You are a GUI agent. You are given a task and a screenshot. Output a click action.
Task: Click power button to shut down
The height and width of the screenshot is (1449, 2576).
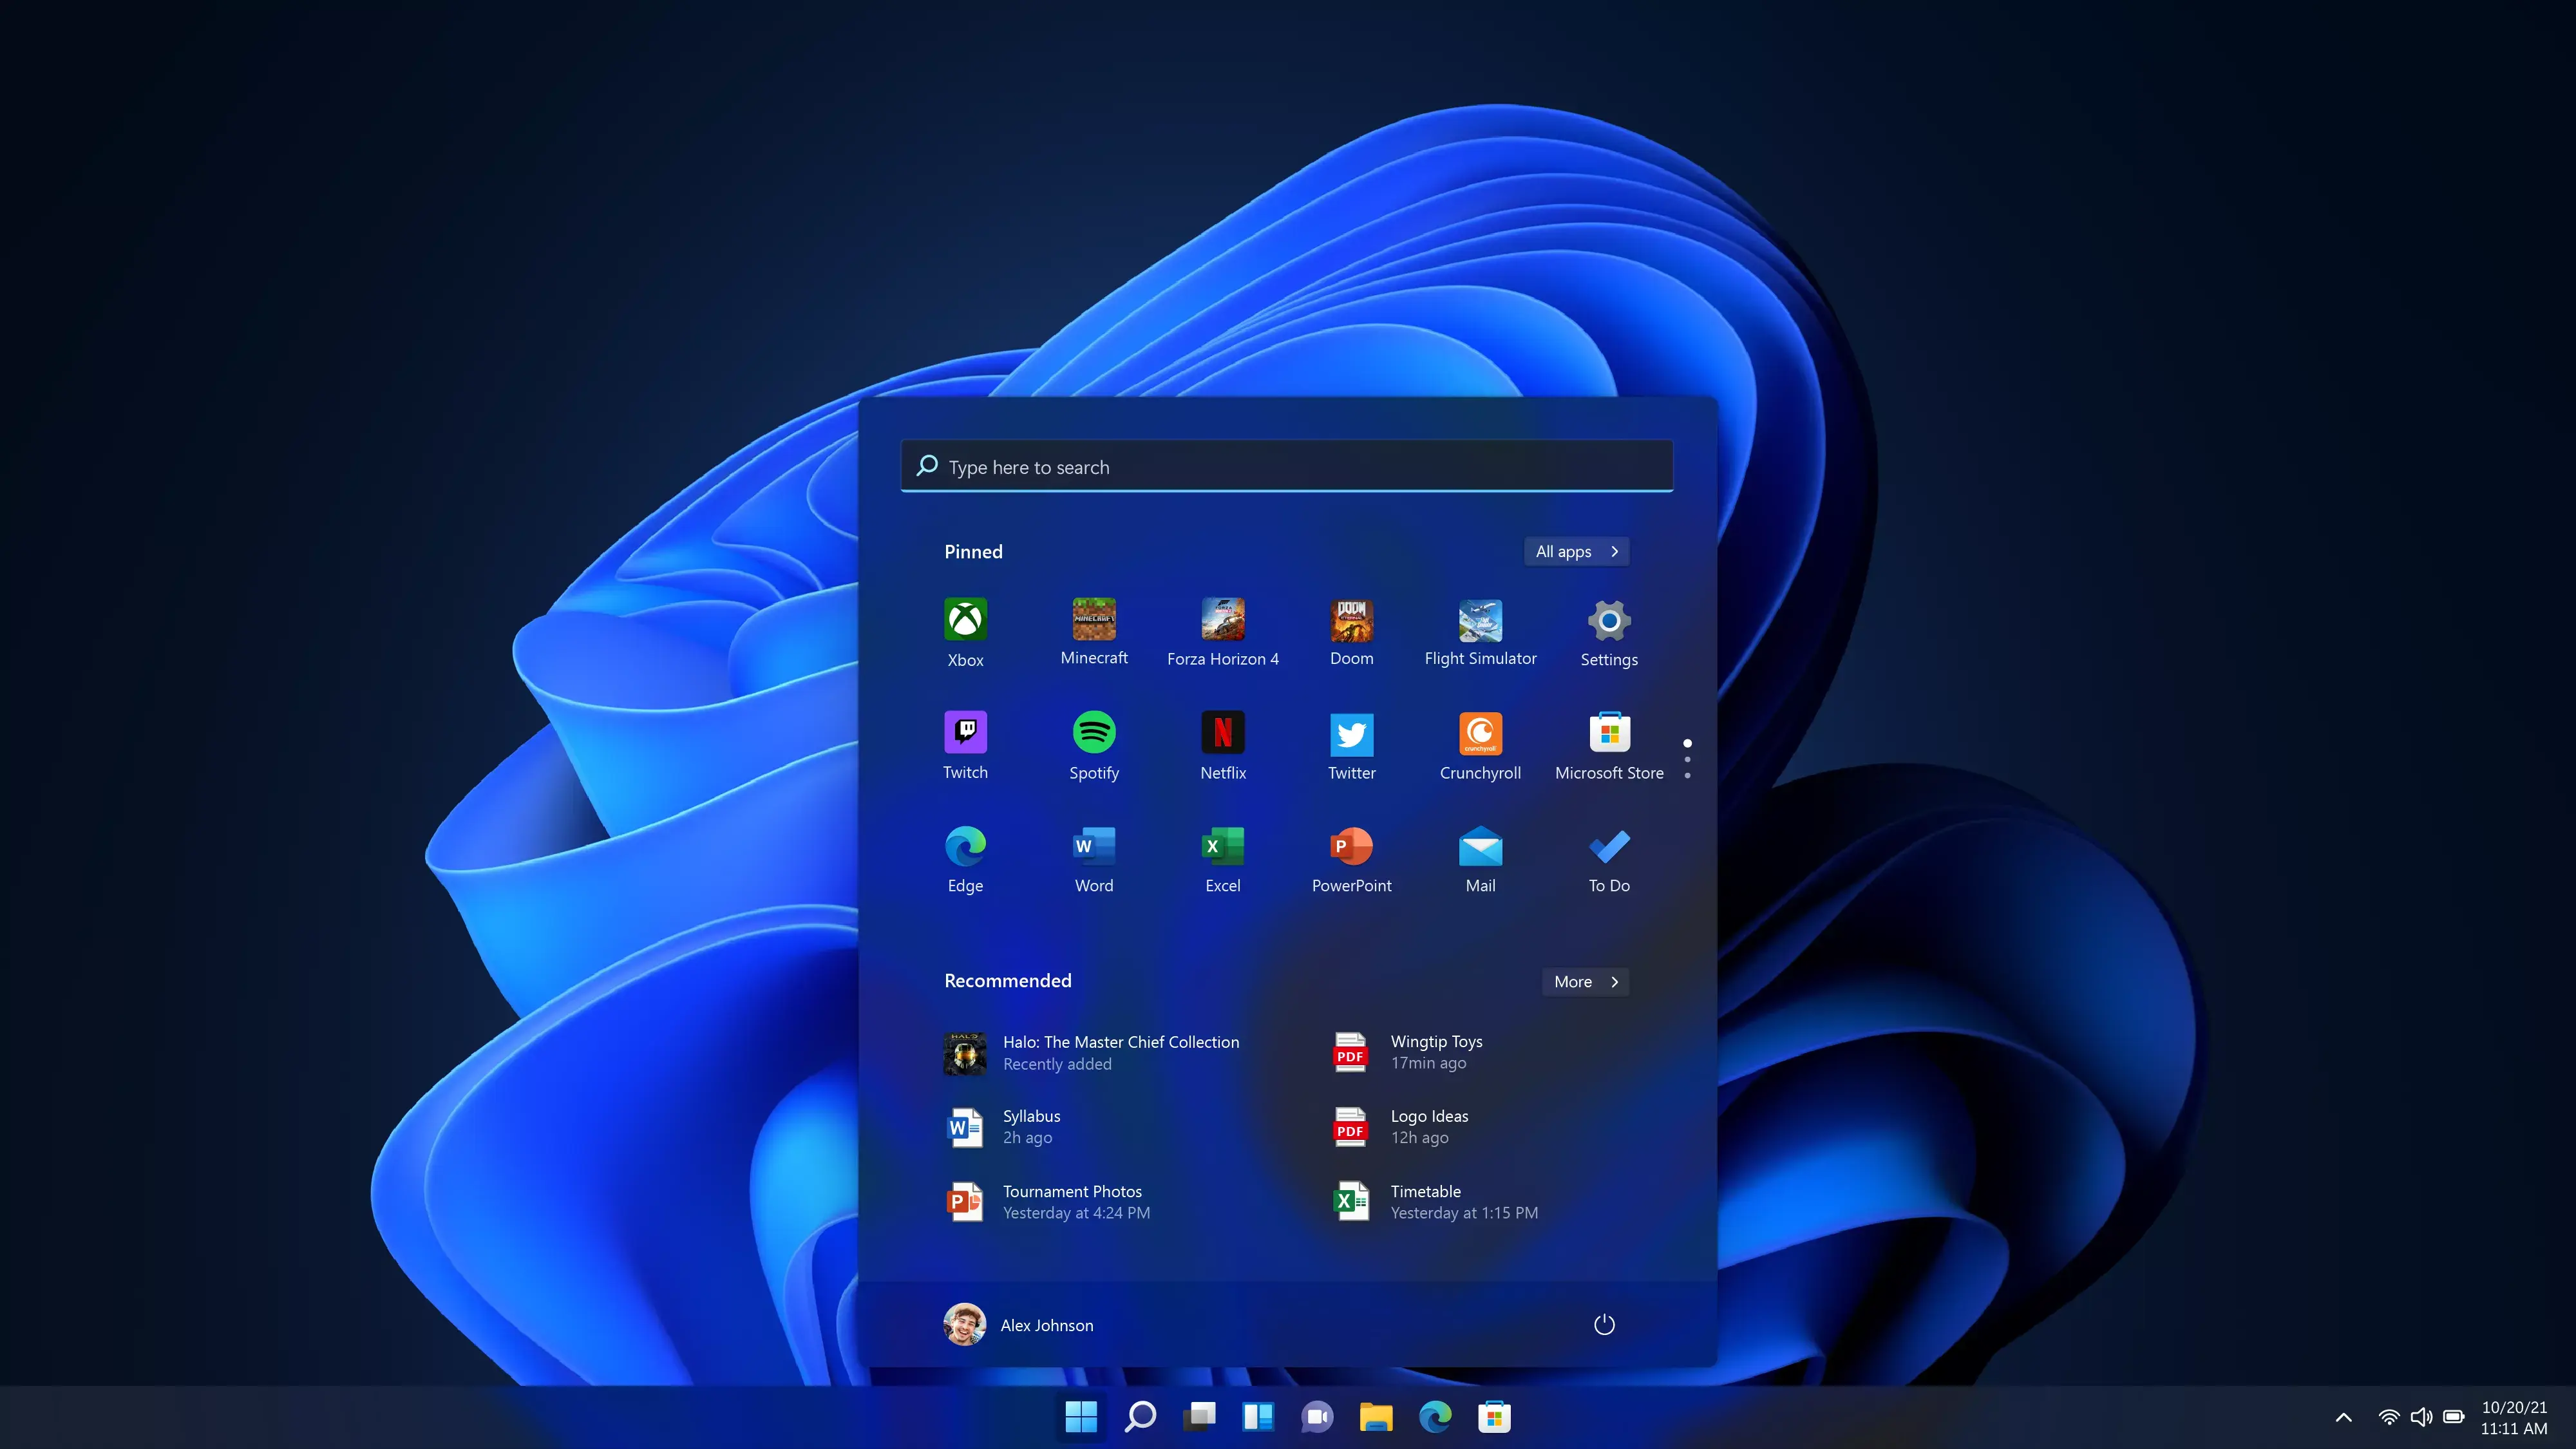pyautogui.click(x=1603, y=1323)
